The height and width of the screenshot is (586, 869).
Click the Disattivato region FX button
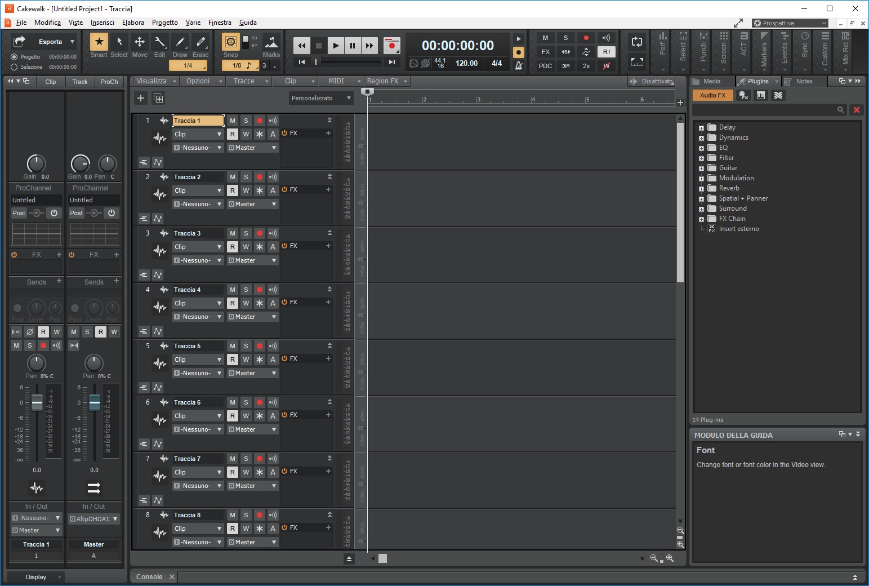point(651,81)
